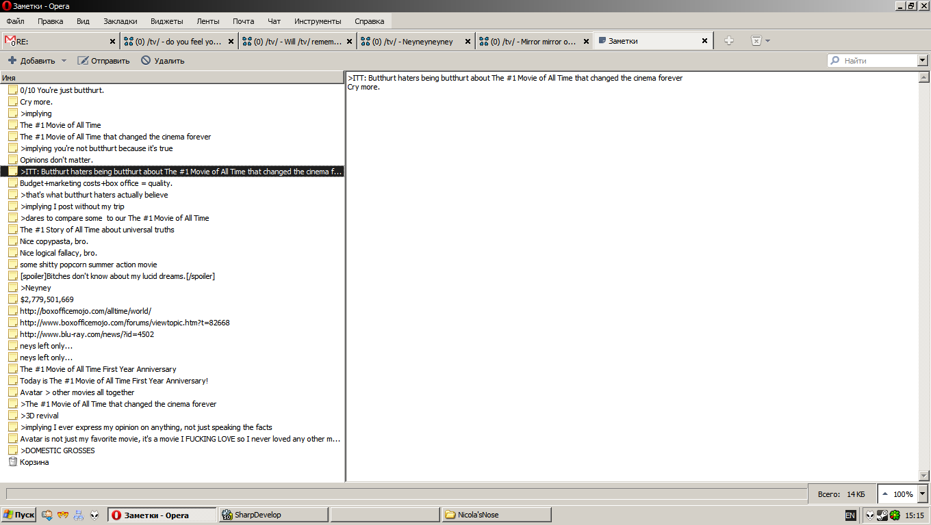Screen dimensions: 931x525
Task: Click the EN language indicator
Action: coord(850,515)
